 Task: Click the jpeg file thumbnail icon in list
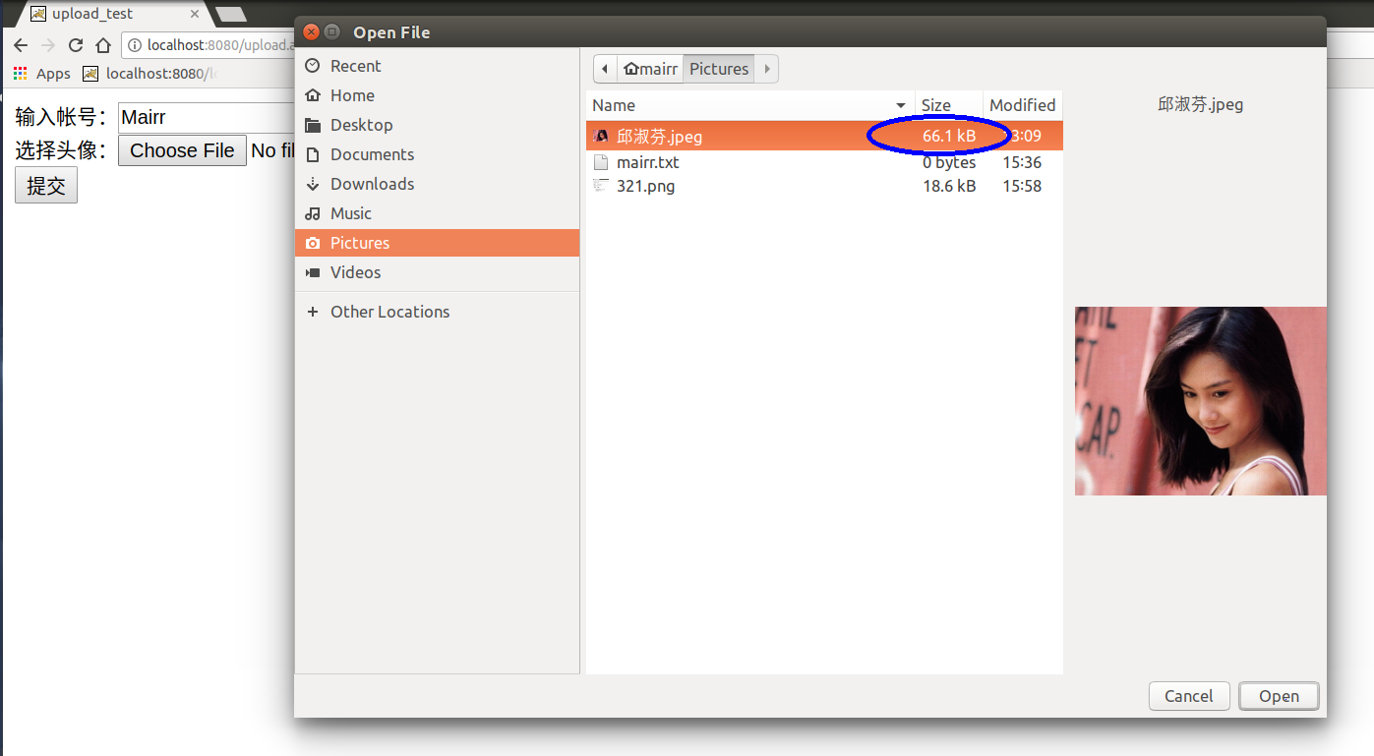click(601, 136)
